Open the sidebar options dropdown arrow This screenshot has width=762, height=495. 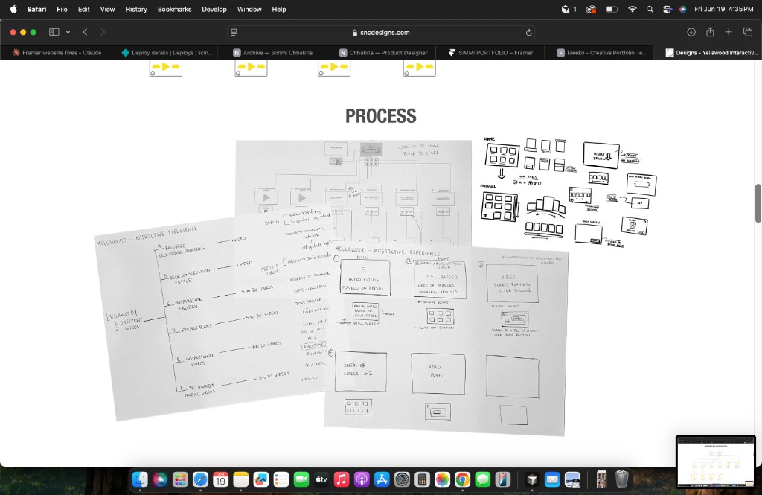[68, 32]
